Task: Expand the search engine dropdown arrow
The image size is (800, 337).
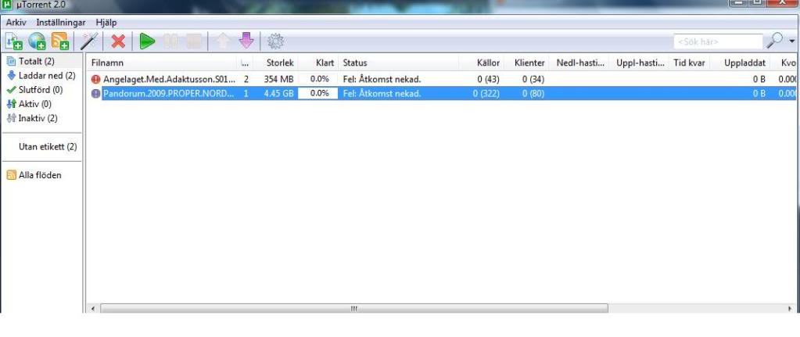Action: 792,41
